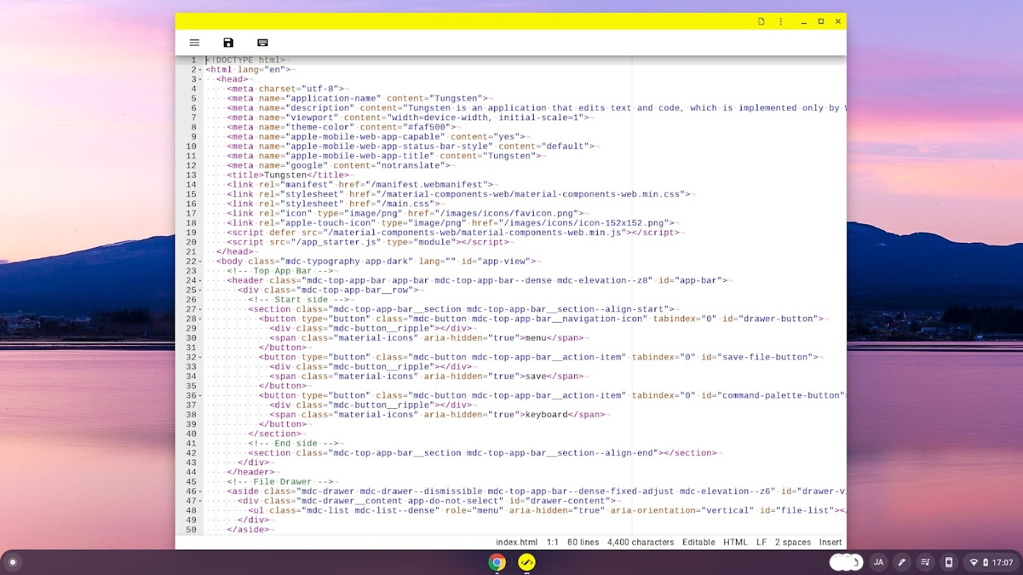1023x575 pixels.
Task: Open the three-dot menu in title bar
Action: (781, 22)
